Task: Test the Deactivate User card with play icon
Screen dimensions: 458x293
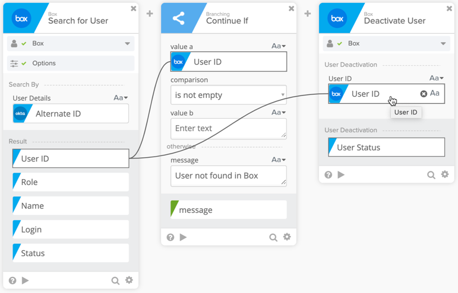Action: [341, 175]
